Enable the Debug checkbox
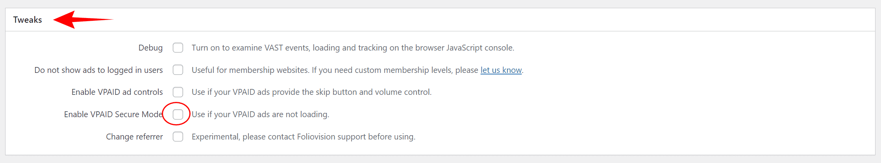The image size is (881, 163). (178, 48)
